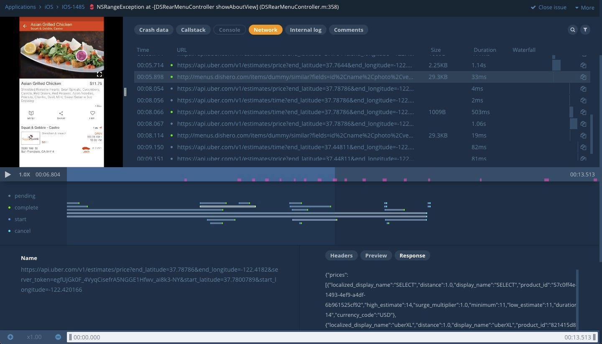Open the More dropdown menu
The height and width of the screenshot is (344, 602).
[x=584, y=7]
